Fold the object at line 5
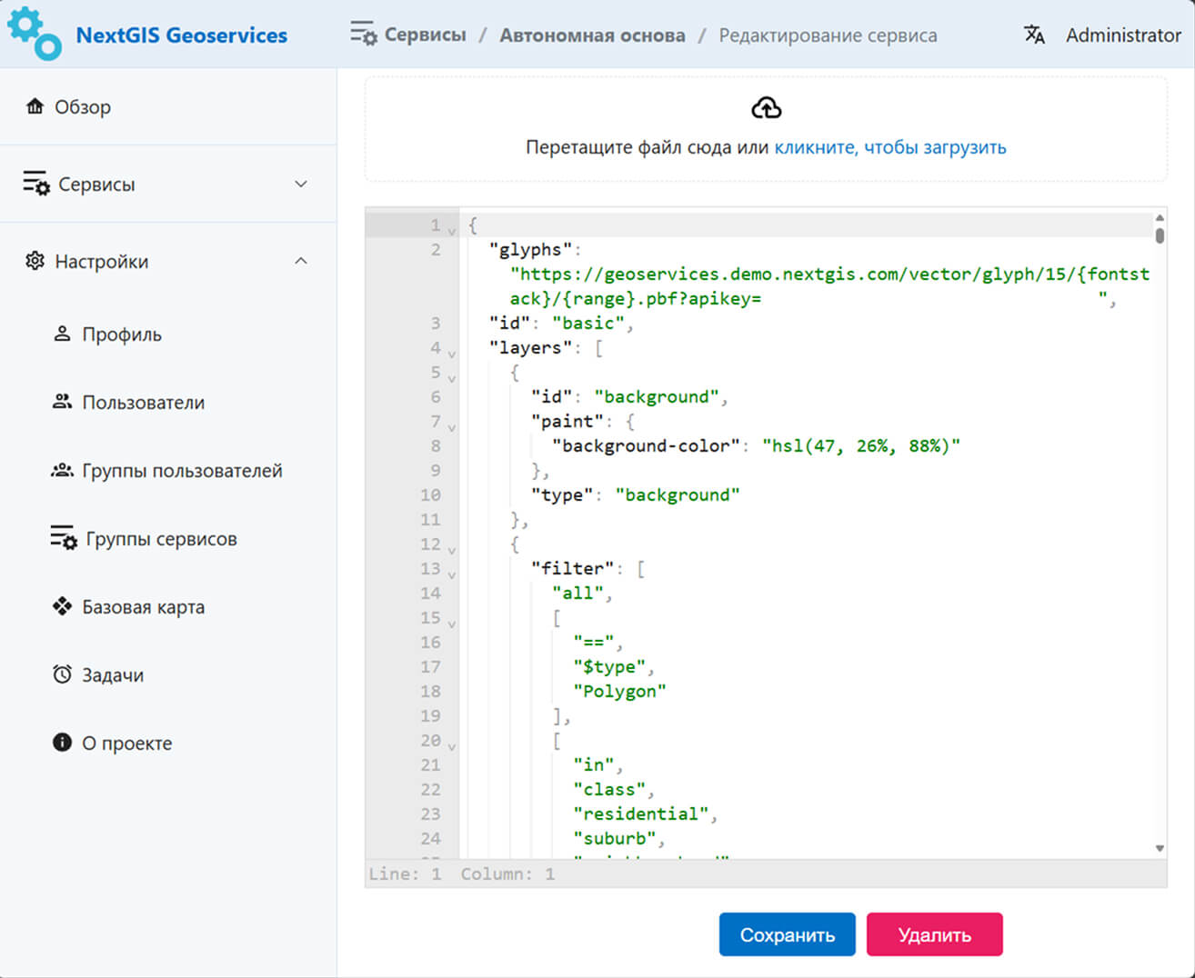This screenshot has width=1195, height=978. (x=452, y=378)
